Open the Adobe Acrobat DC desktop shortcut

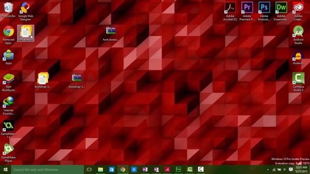(x=230, y=12)
